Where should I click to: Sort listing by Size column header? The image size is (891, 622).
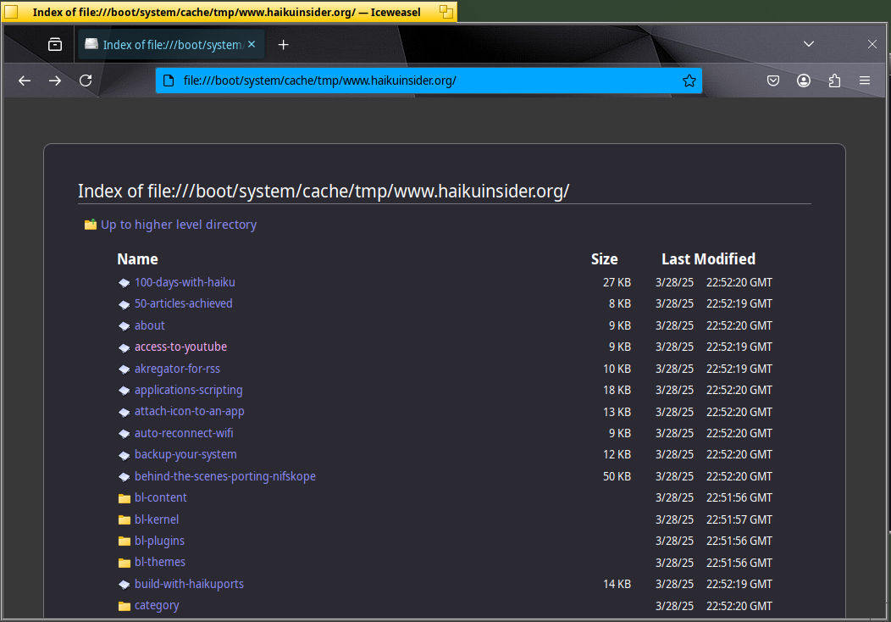[604, 259]
